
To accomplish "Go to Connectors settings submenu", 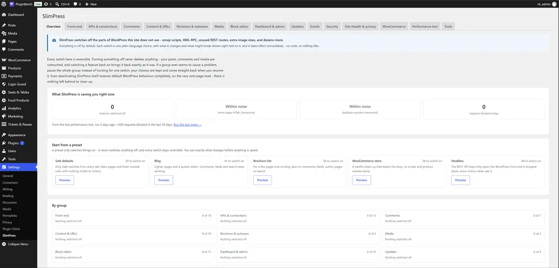I will (10, 183).
